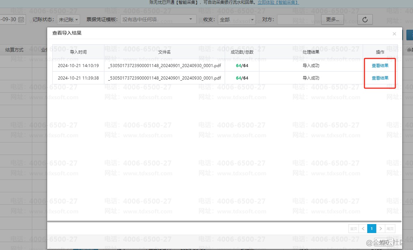Click 查看结果 for the 14:10:19 import
Image resolution: width=413 pixels, height=250 pixels.
[x=380, y=65]
